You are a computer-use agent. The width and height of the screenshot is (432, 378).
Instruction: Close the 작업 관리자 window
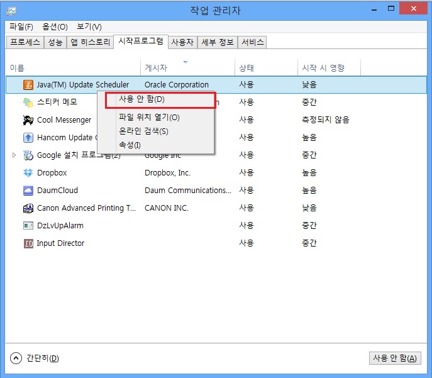pos(414,9)
